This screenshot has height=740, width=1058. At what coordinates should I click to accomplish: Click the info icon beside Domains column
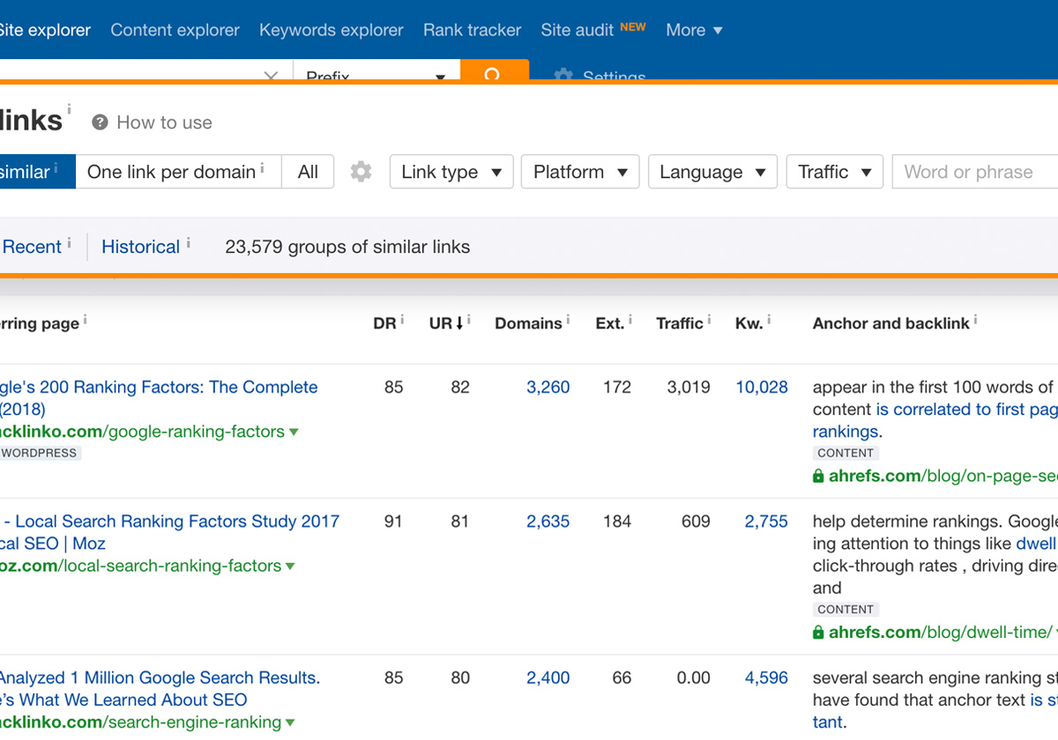[568, 319]
